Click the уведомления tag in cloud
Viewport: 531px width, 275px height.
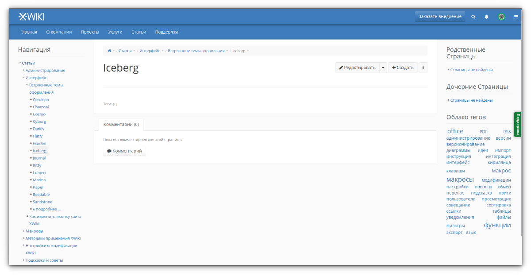(x=460, y=217)
